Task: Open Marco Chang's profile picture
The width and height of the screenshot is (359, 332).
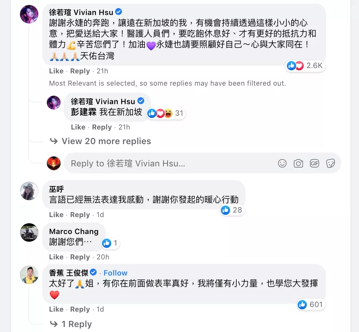Action: [29, 232]
